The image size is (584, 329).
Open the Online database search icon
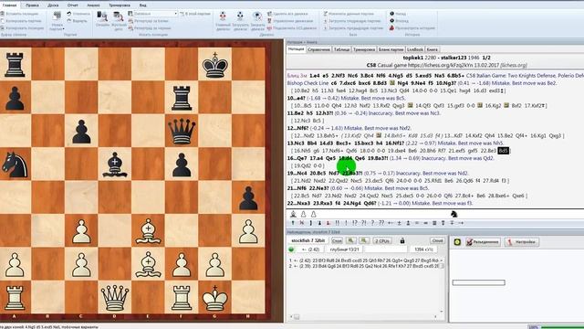pyautogui.click(x=102, y=16)
